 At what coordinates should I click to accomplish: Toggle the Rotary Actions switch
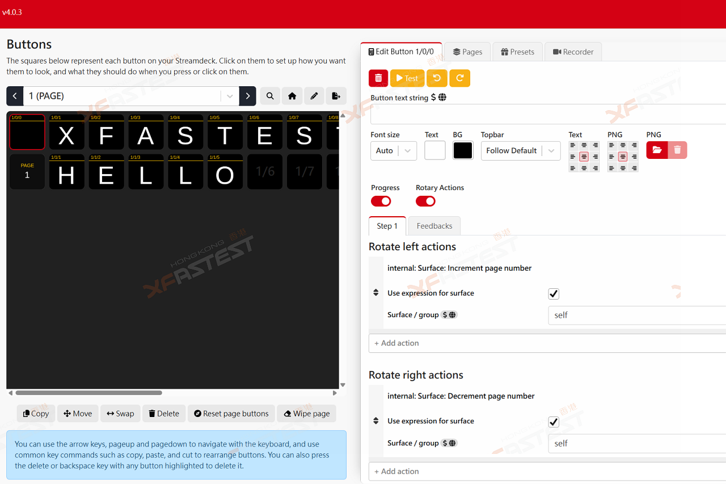tap(425, 201)
